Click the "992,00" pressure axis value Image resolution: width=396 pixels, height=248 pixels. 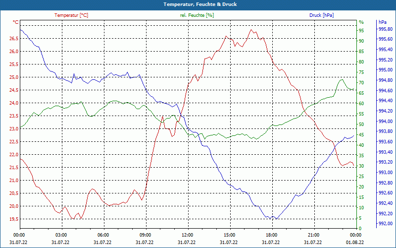(386, 224)
